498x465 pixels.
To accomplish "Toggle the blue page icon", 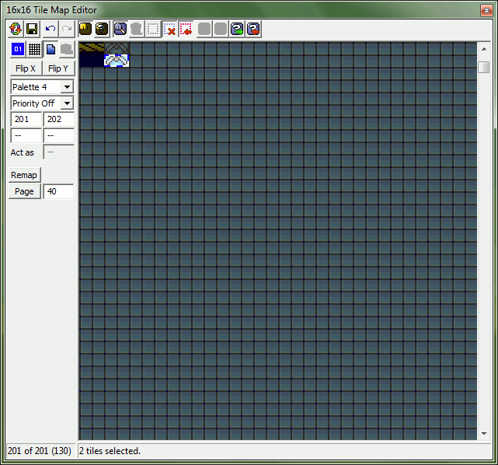I will [x=50, y=49].
